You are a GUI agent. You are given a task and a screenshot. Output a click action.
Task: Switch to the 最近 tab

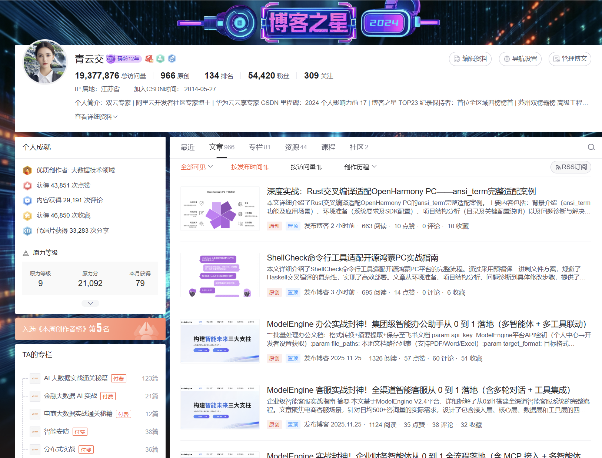pos(187,147)
